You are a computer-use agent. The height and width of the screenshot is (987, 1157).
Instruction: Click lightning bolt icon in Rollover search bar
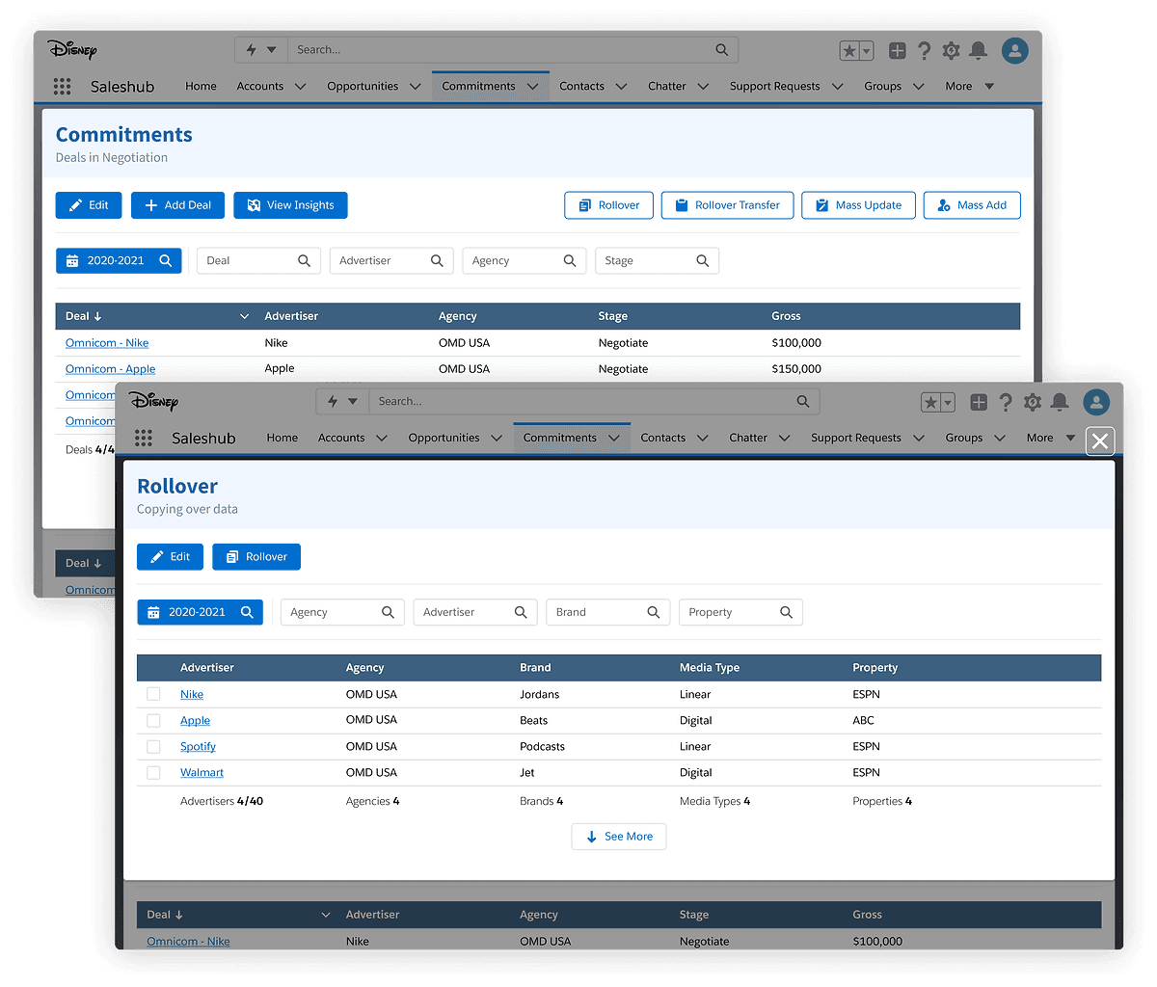click(x=333, y=401)
